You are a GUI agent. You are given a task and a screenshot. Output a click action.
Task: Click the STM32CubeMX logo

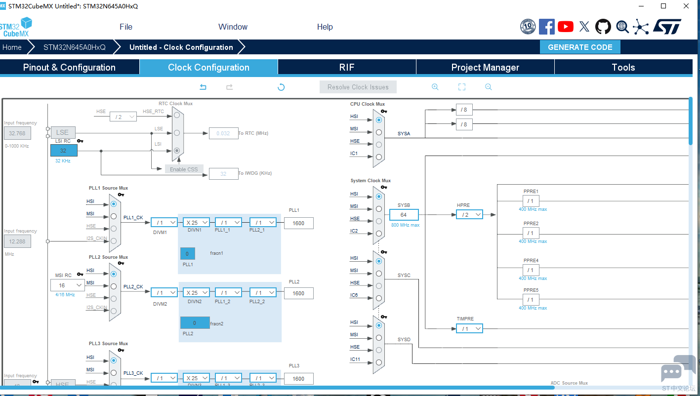pyautogui.click(x=16, y=27)
